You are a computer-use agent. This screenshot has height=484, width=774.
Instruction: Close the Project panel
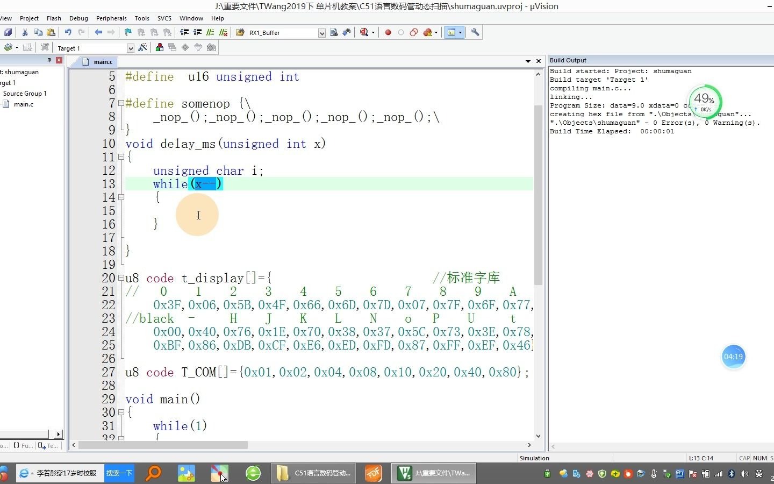(59, 60)
